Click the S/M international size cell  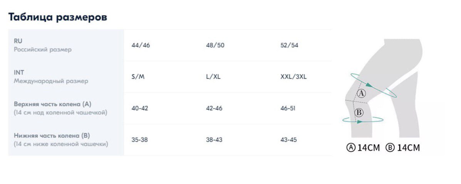[138, 77]
